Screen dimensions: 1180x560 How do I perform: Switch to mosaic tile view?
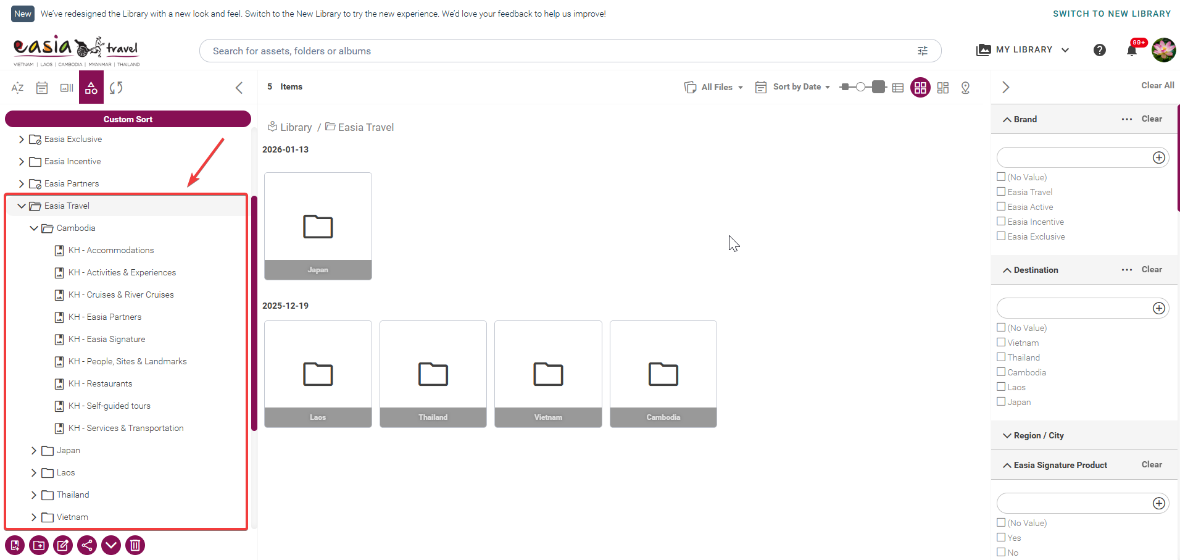pos(943,88)
